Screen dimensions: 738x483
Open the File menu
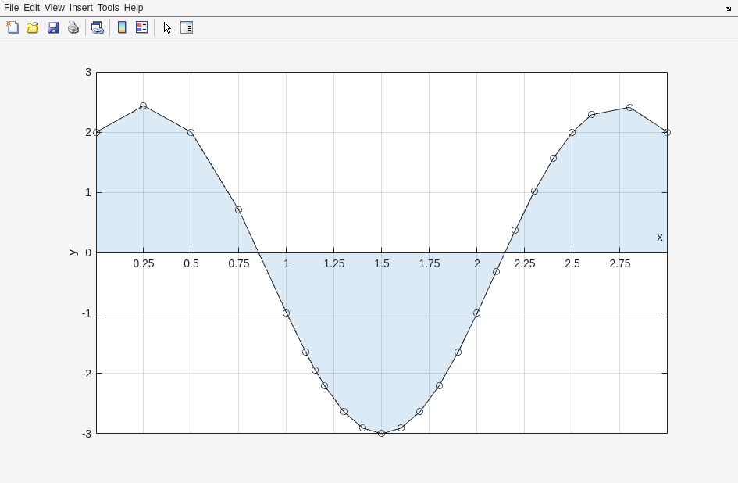pos(11,8)
